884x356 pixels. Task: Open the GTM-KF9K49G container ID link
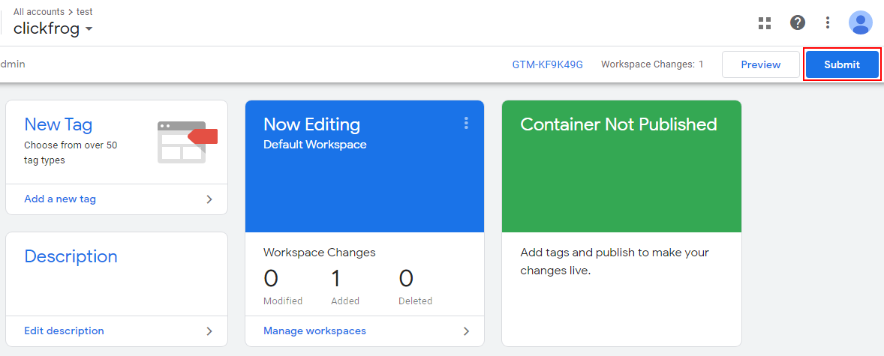tap(547, 64)
